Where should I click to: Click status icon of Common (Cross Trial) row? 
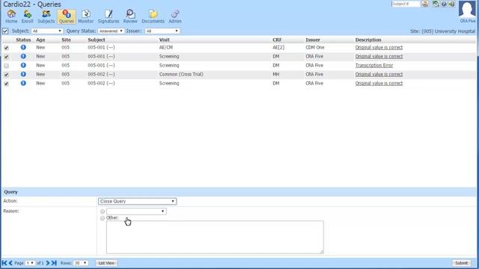tap(23, 74)
